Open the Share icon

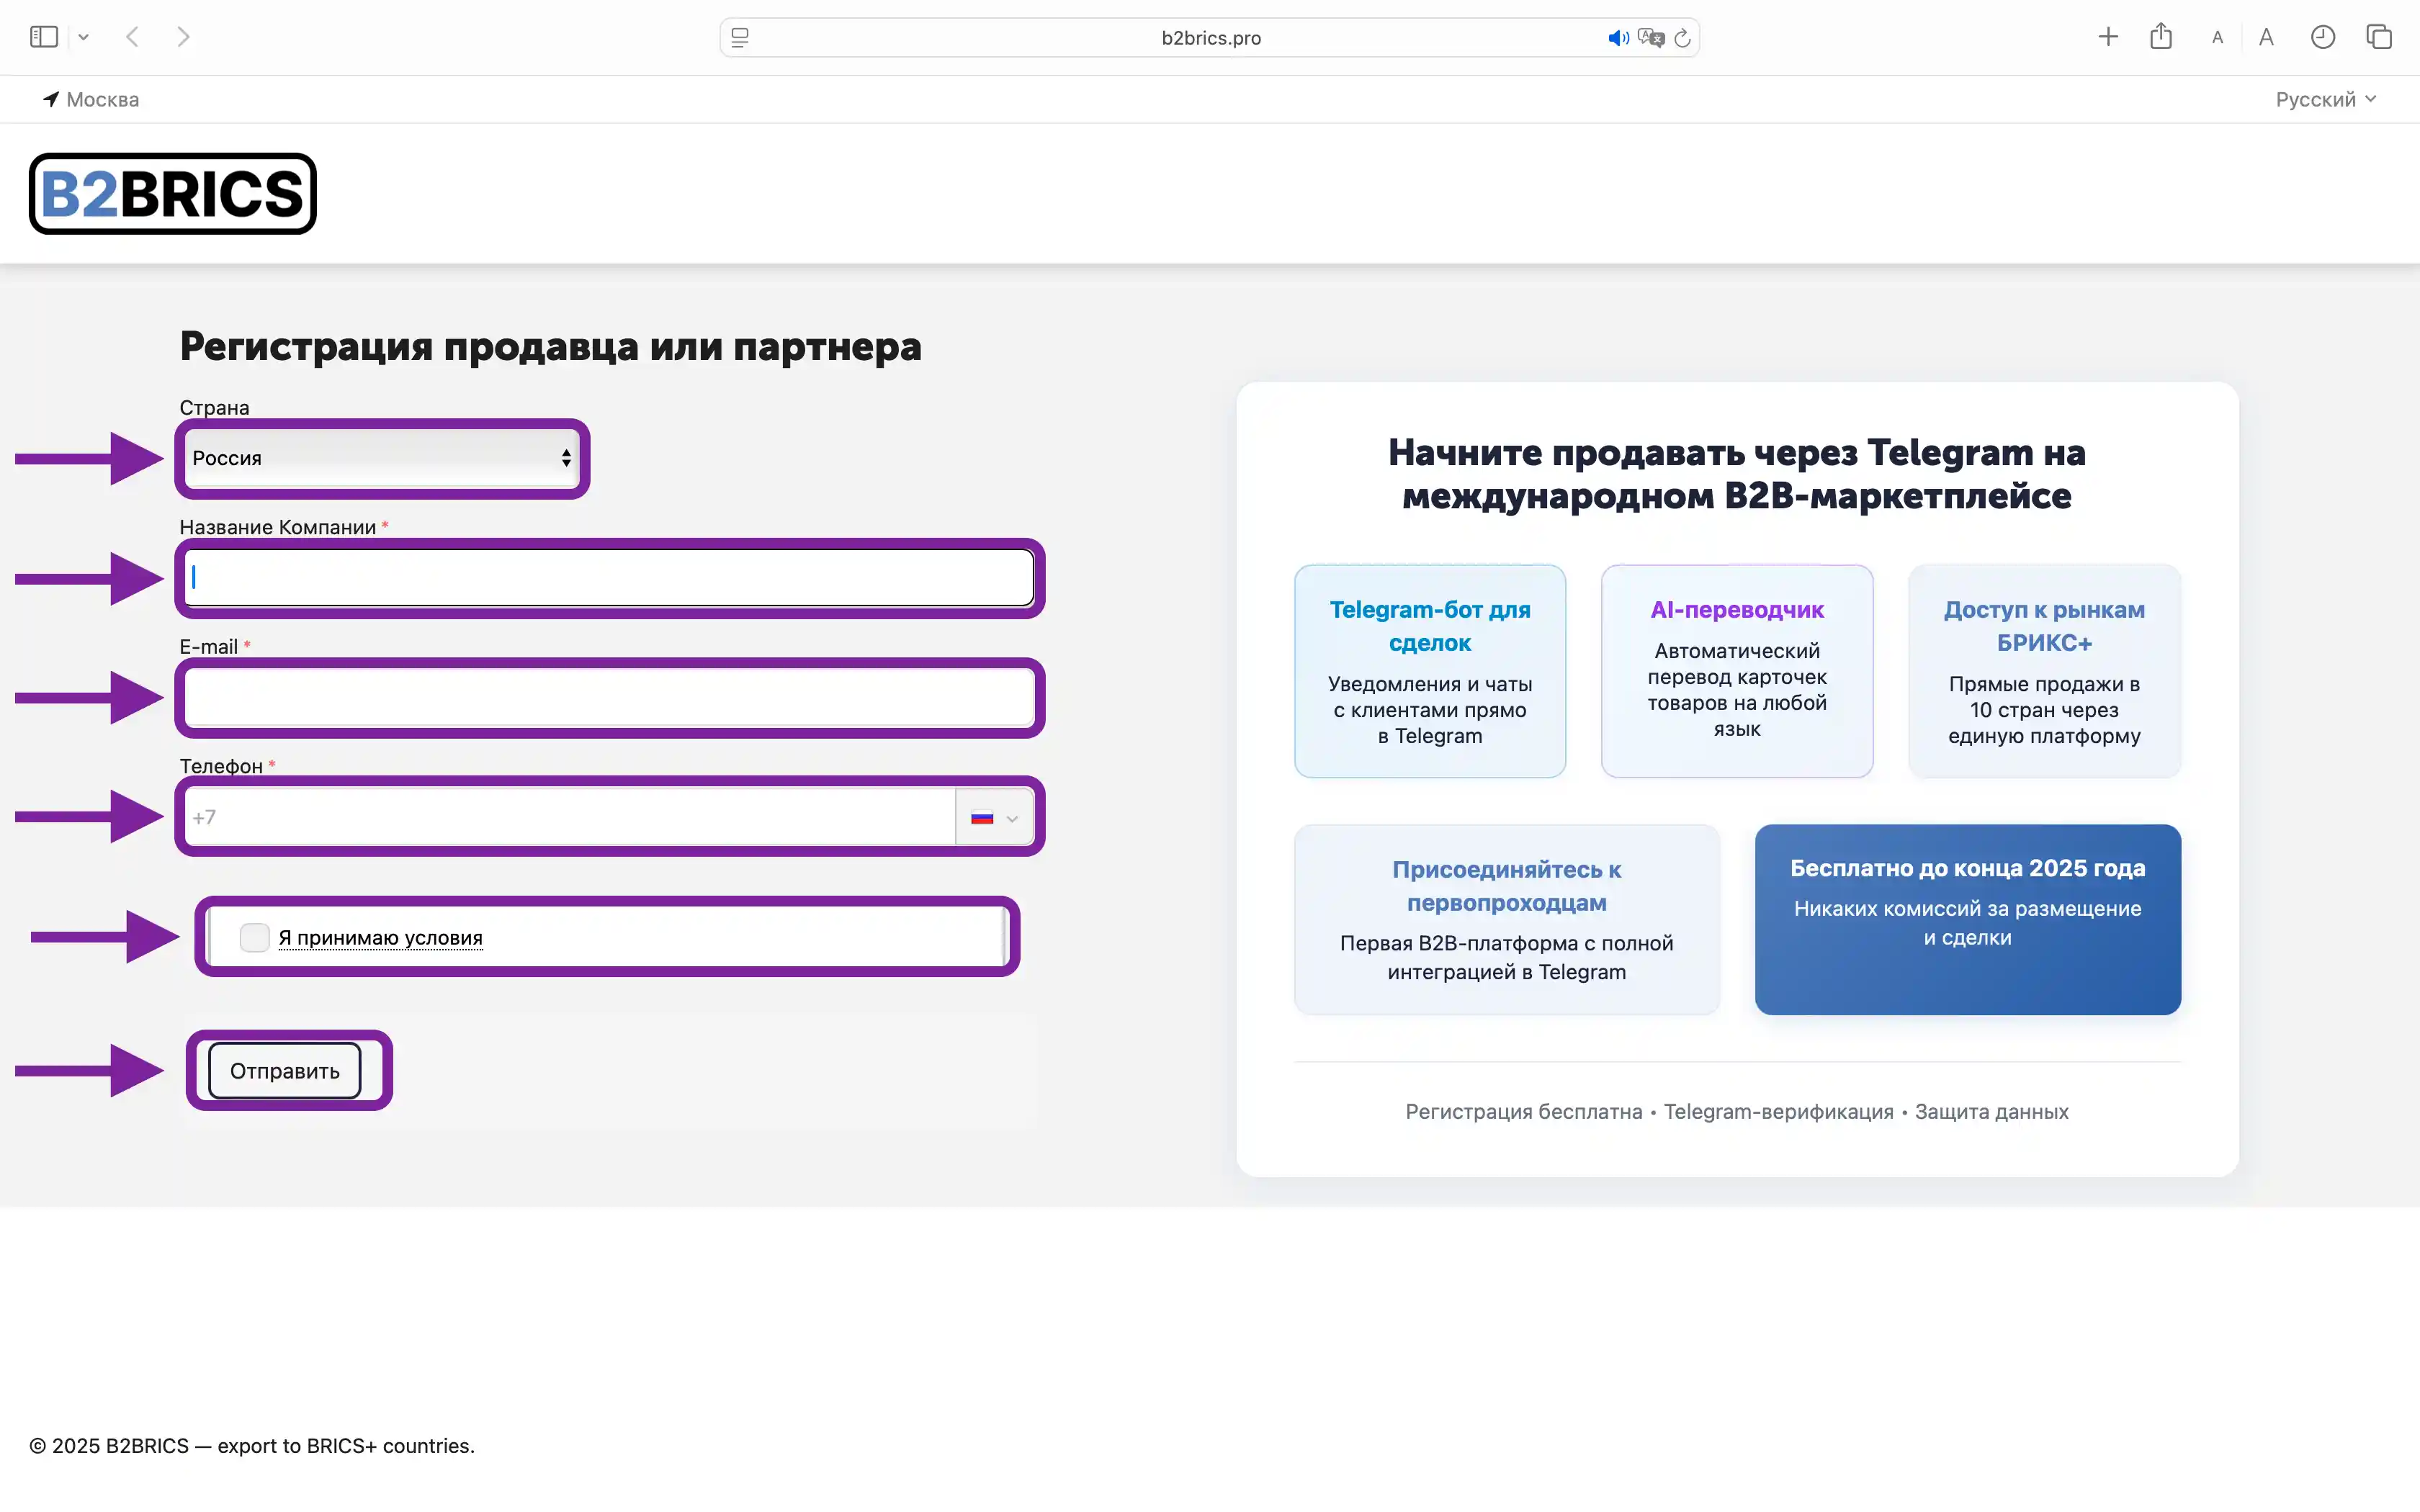click(x=2161, y=36)
